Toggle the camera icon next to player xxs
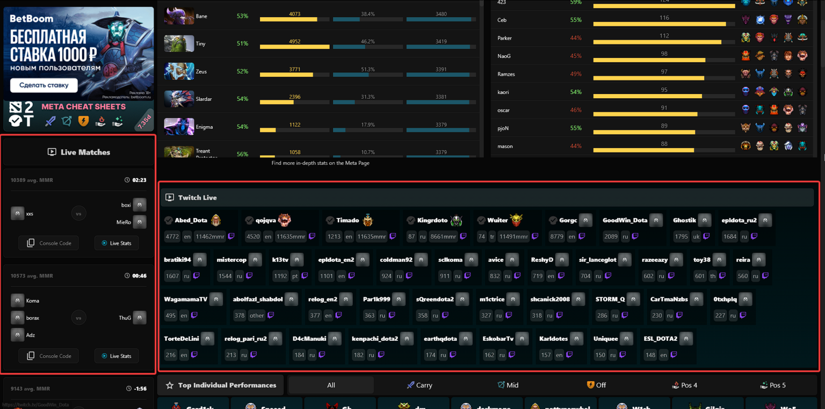The image size is (825, 409). pos(17,213)
